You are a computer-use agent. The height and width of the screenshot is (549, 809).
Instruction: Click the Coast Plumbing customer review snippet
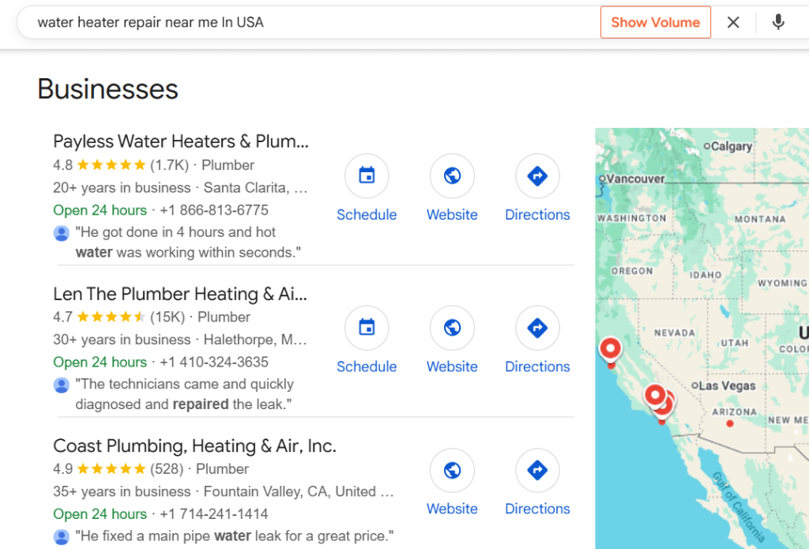pyautogui.click(x=234, y=536)
